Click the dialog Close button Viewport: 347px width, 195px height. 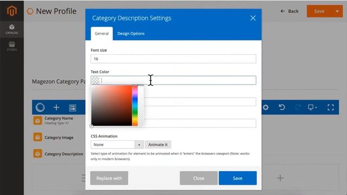tap(198, 178)
